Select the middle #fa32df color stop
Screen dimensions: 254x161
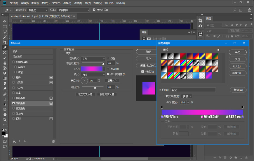click(x=202, y=117)
